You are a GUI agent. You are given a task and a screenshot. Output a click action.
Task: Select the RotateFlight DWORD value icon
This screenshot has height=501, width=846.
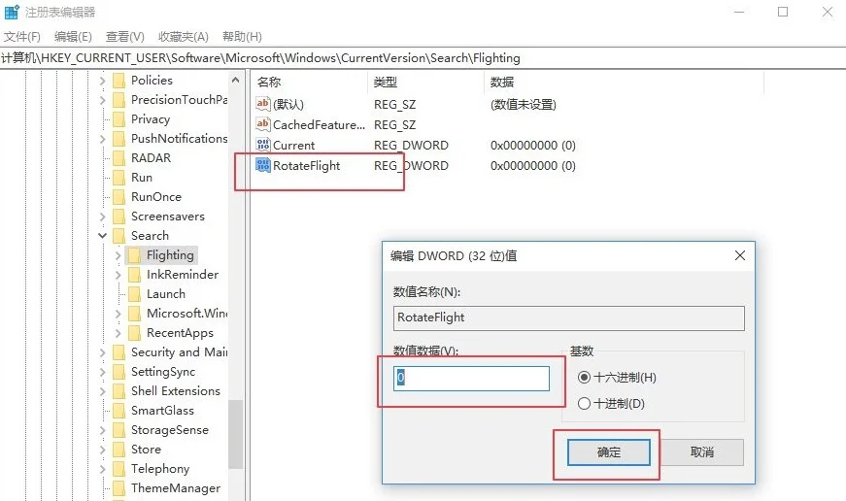tap(263, 165)
